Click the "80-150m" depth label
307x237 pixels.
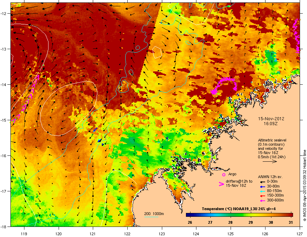tap(274, 191)
